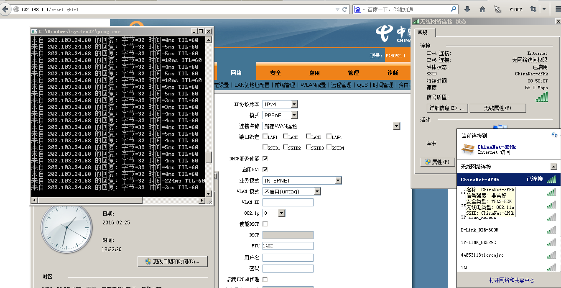Click the 属性(P) button in status dialog

438,162
